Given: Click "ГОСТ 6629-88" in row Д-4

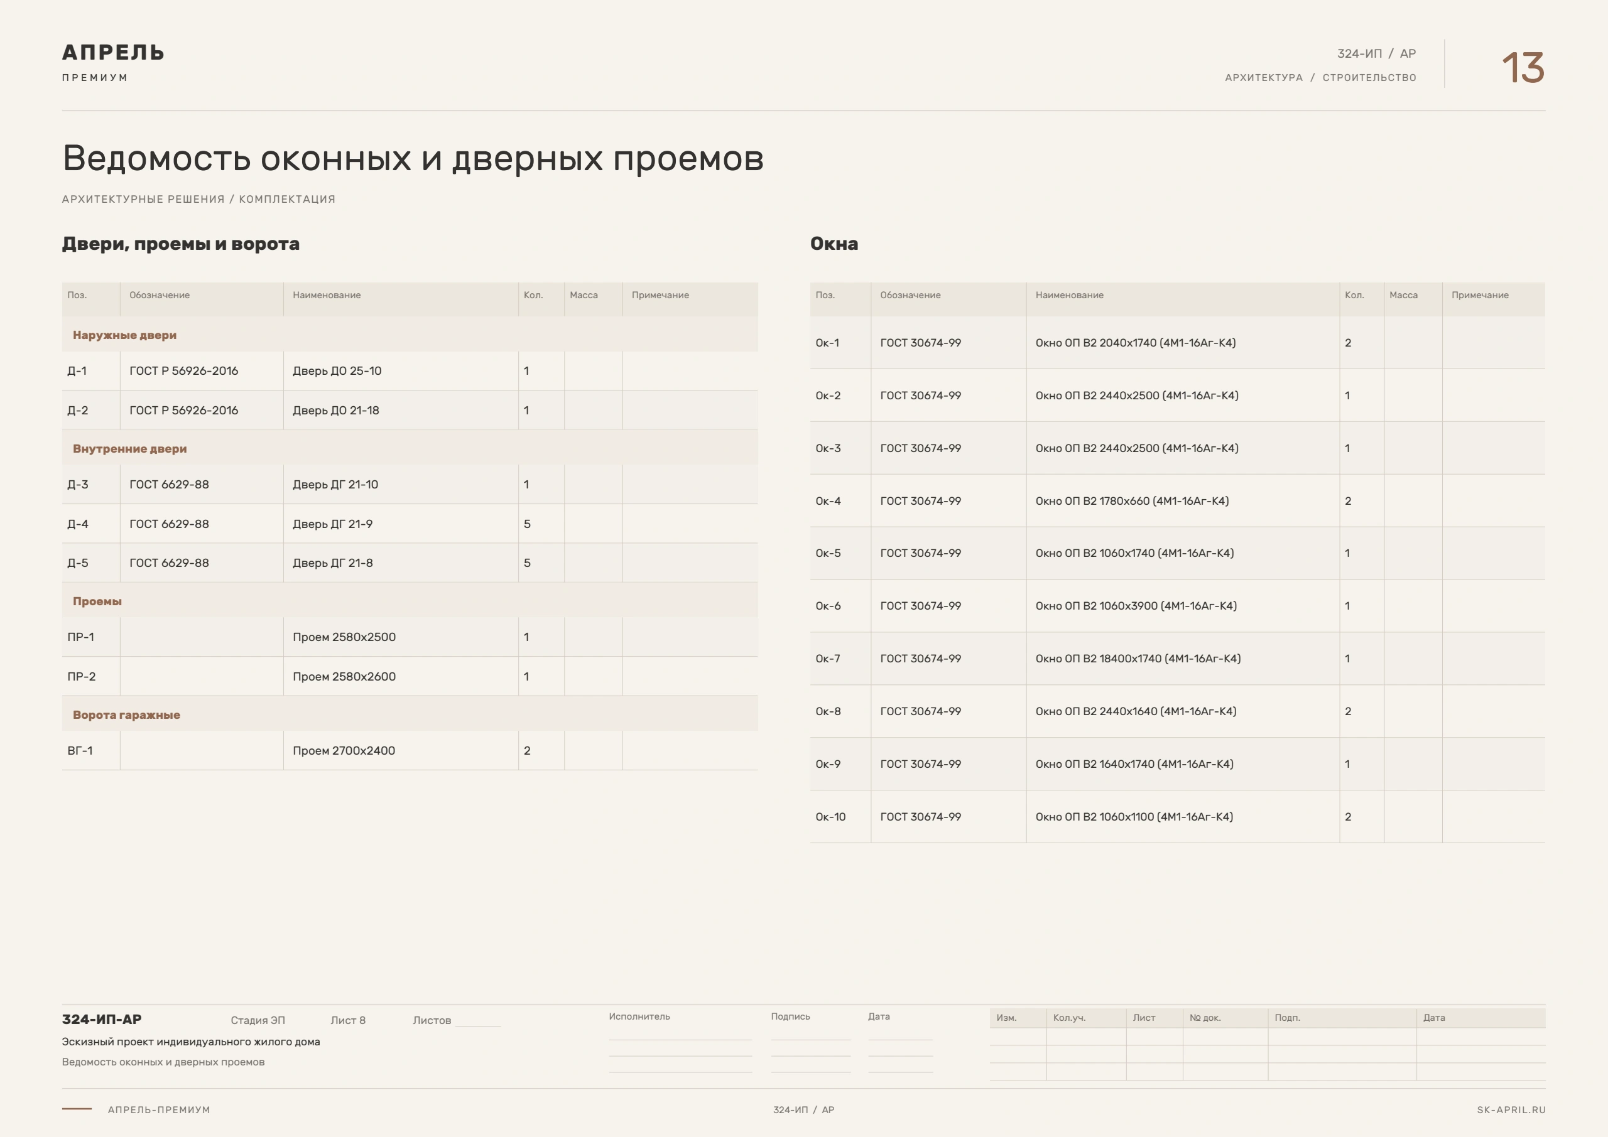Looking at the screenshot, I should 169,524.
